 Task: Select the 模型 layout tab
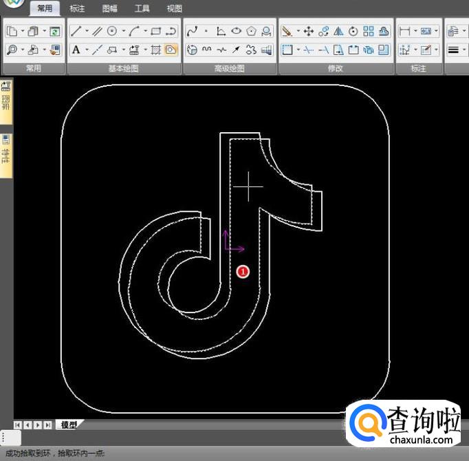pyautogui.click(x=69, y=425)
